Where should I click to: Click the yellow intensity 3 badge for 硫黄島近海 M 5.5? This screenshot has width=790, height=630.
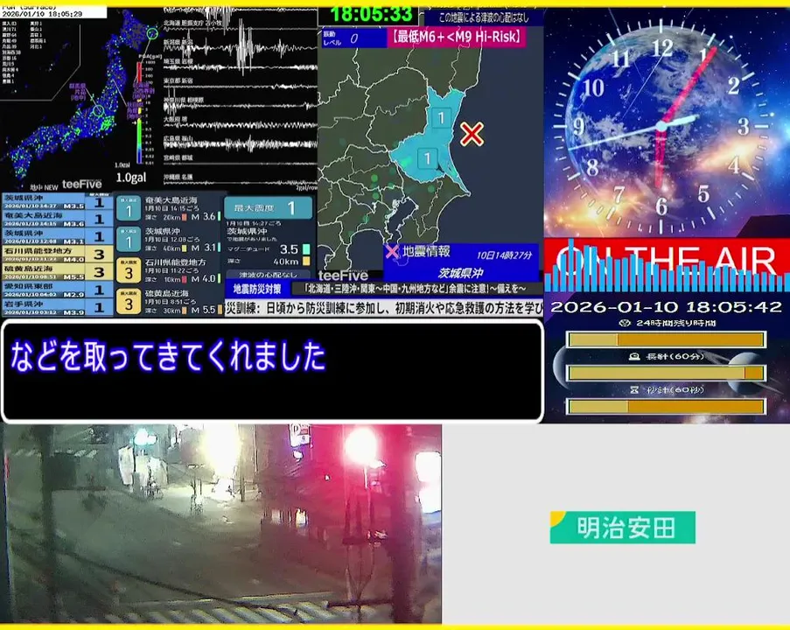tap(129, 301)
